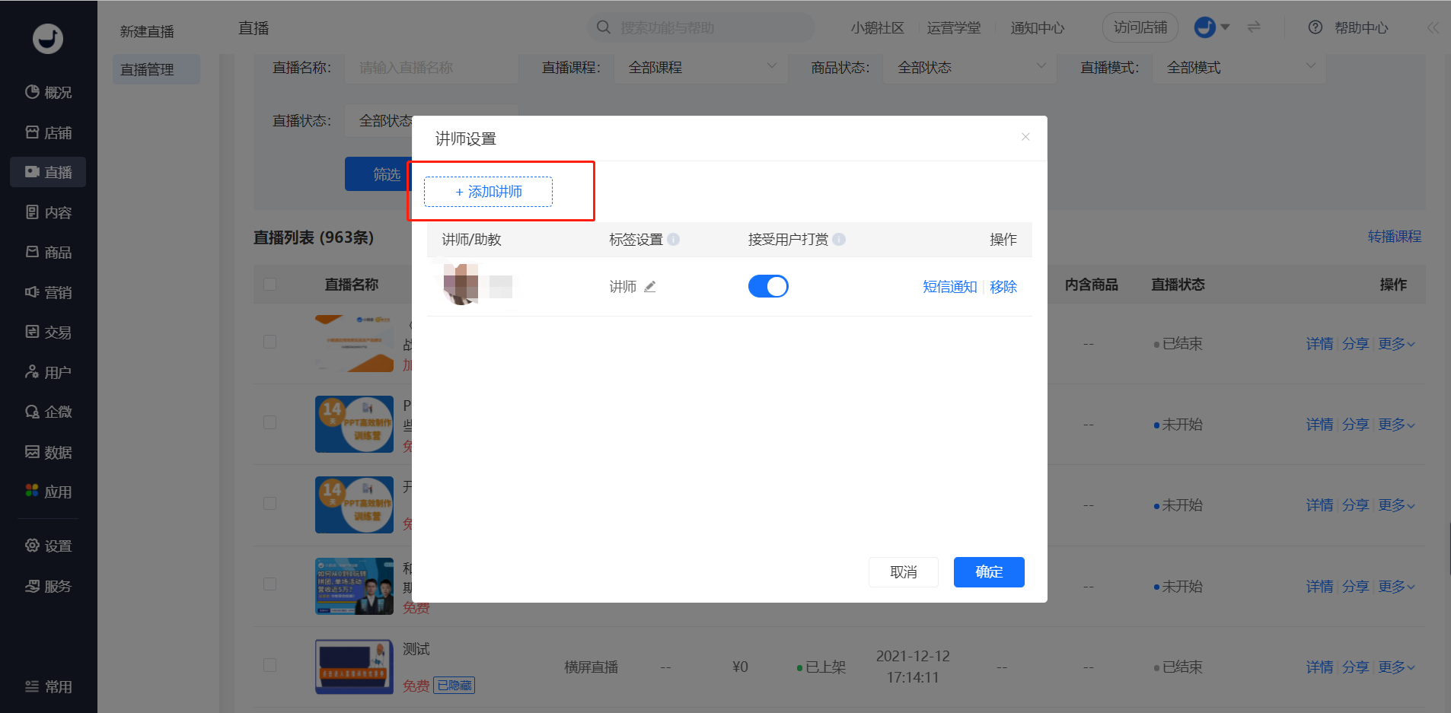Click the account switch arrows icon
The image size is (1451, 713).
1254,27
